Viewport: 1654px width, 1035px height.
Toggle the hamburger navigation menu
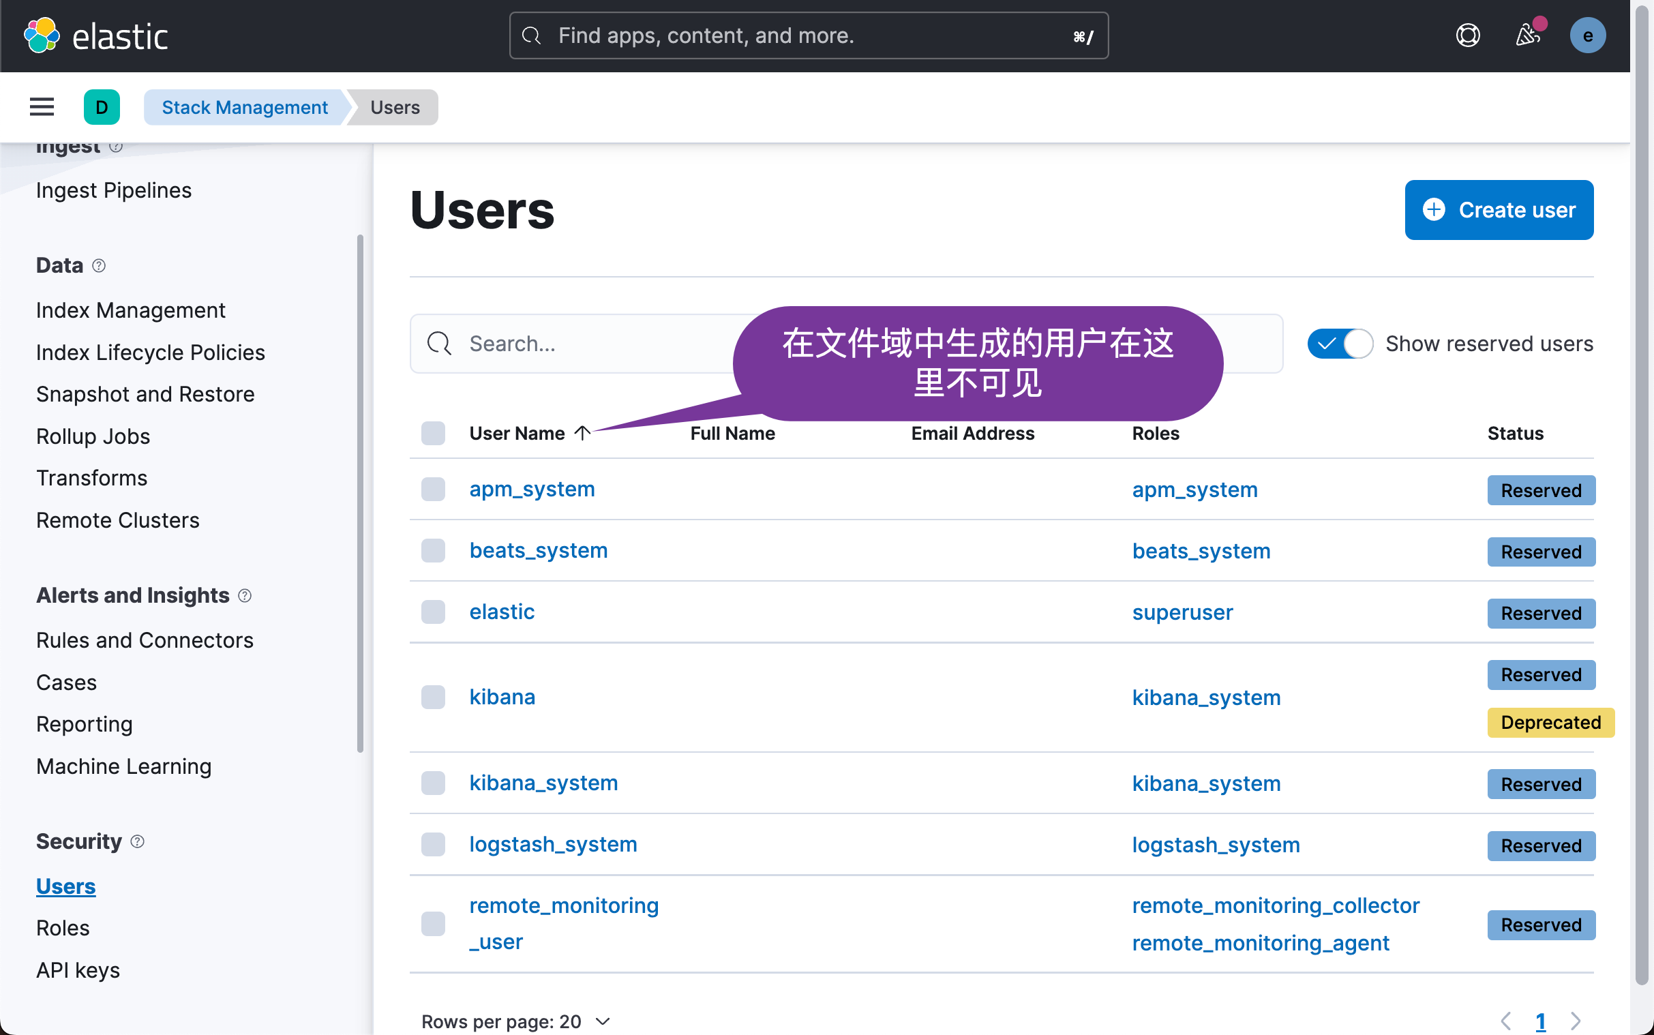(x=42, y=107)
